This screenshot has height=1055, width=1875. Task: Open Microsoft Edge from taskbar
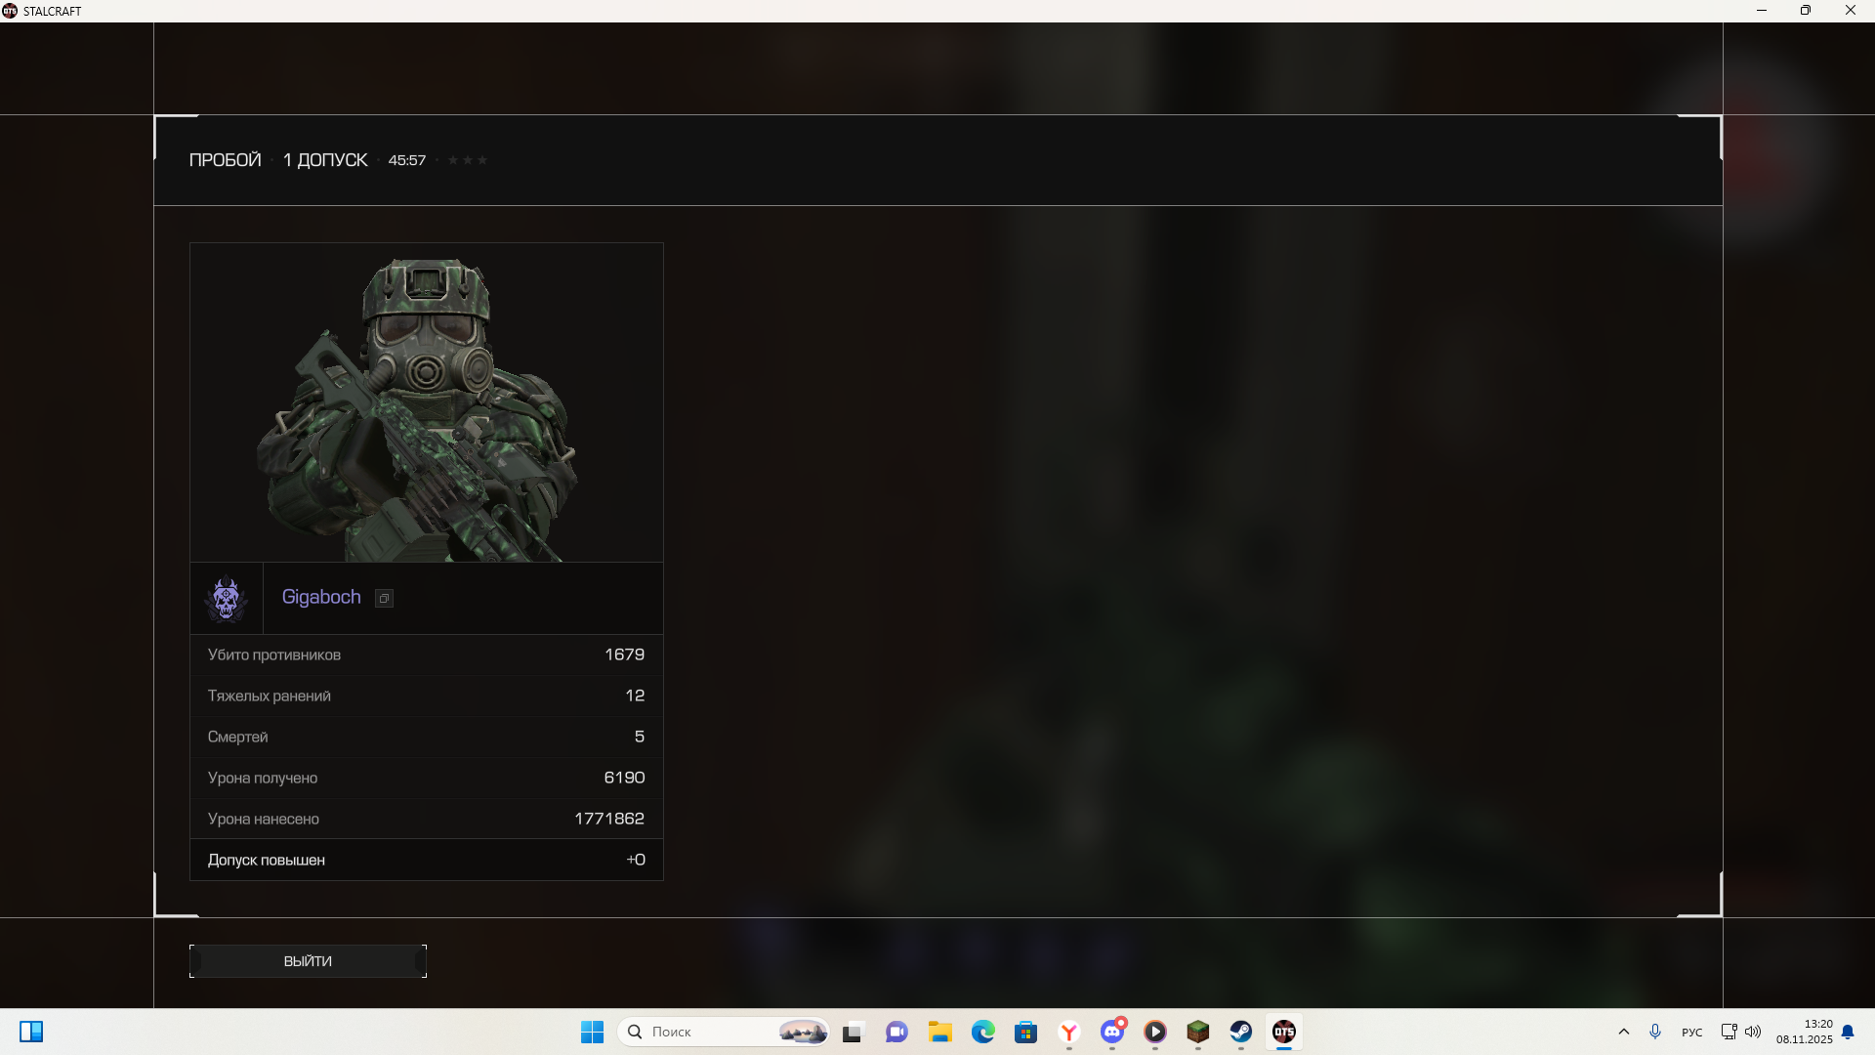(x=982, y=1032)
